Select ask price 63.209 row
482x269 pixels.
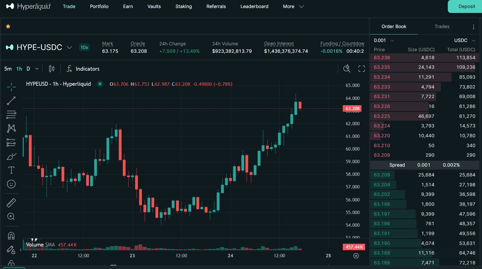coord(425,155)
